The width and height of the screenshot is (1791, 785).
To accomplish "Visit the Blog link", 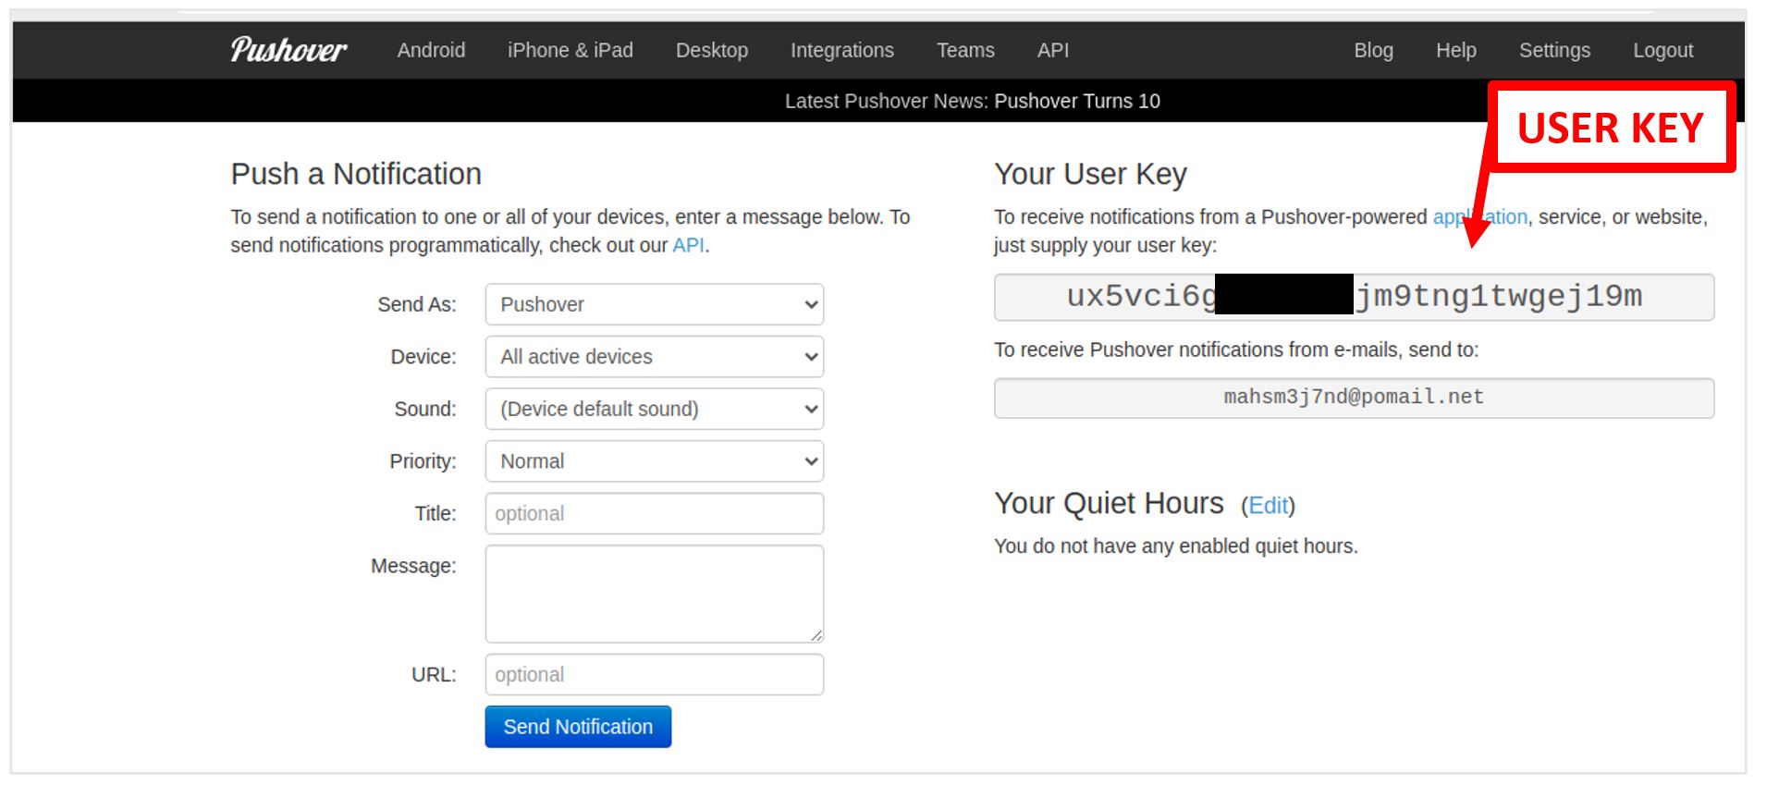I will tap(1374, 50).
